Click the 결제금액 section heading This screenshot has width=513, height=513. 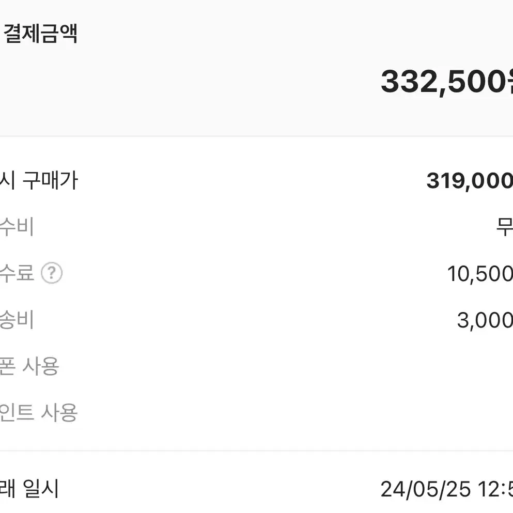coord(40,34)
